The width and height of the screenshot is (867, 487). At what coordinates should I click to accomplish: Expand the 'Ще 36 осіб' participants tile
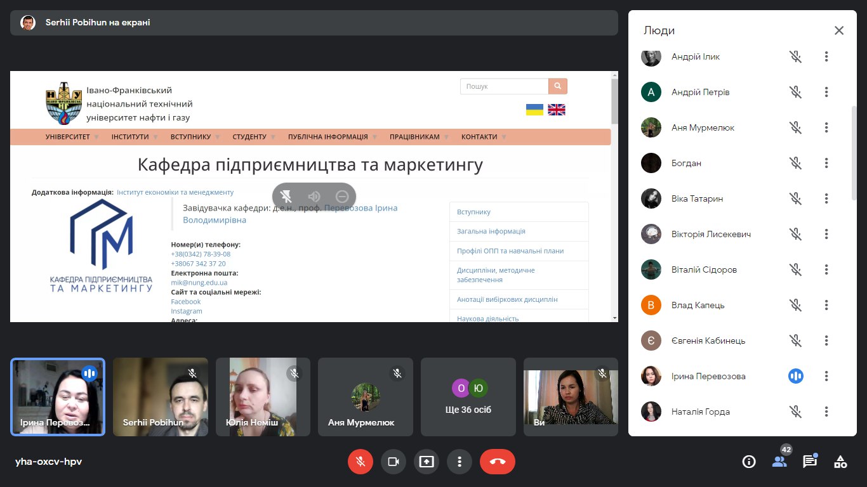coord(468,397)
